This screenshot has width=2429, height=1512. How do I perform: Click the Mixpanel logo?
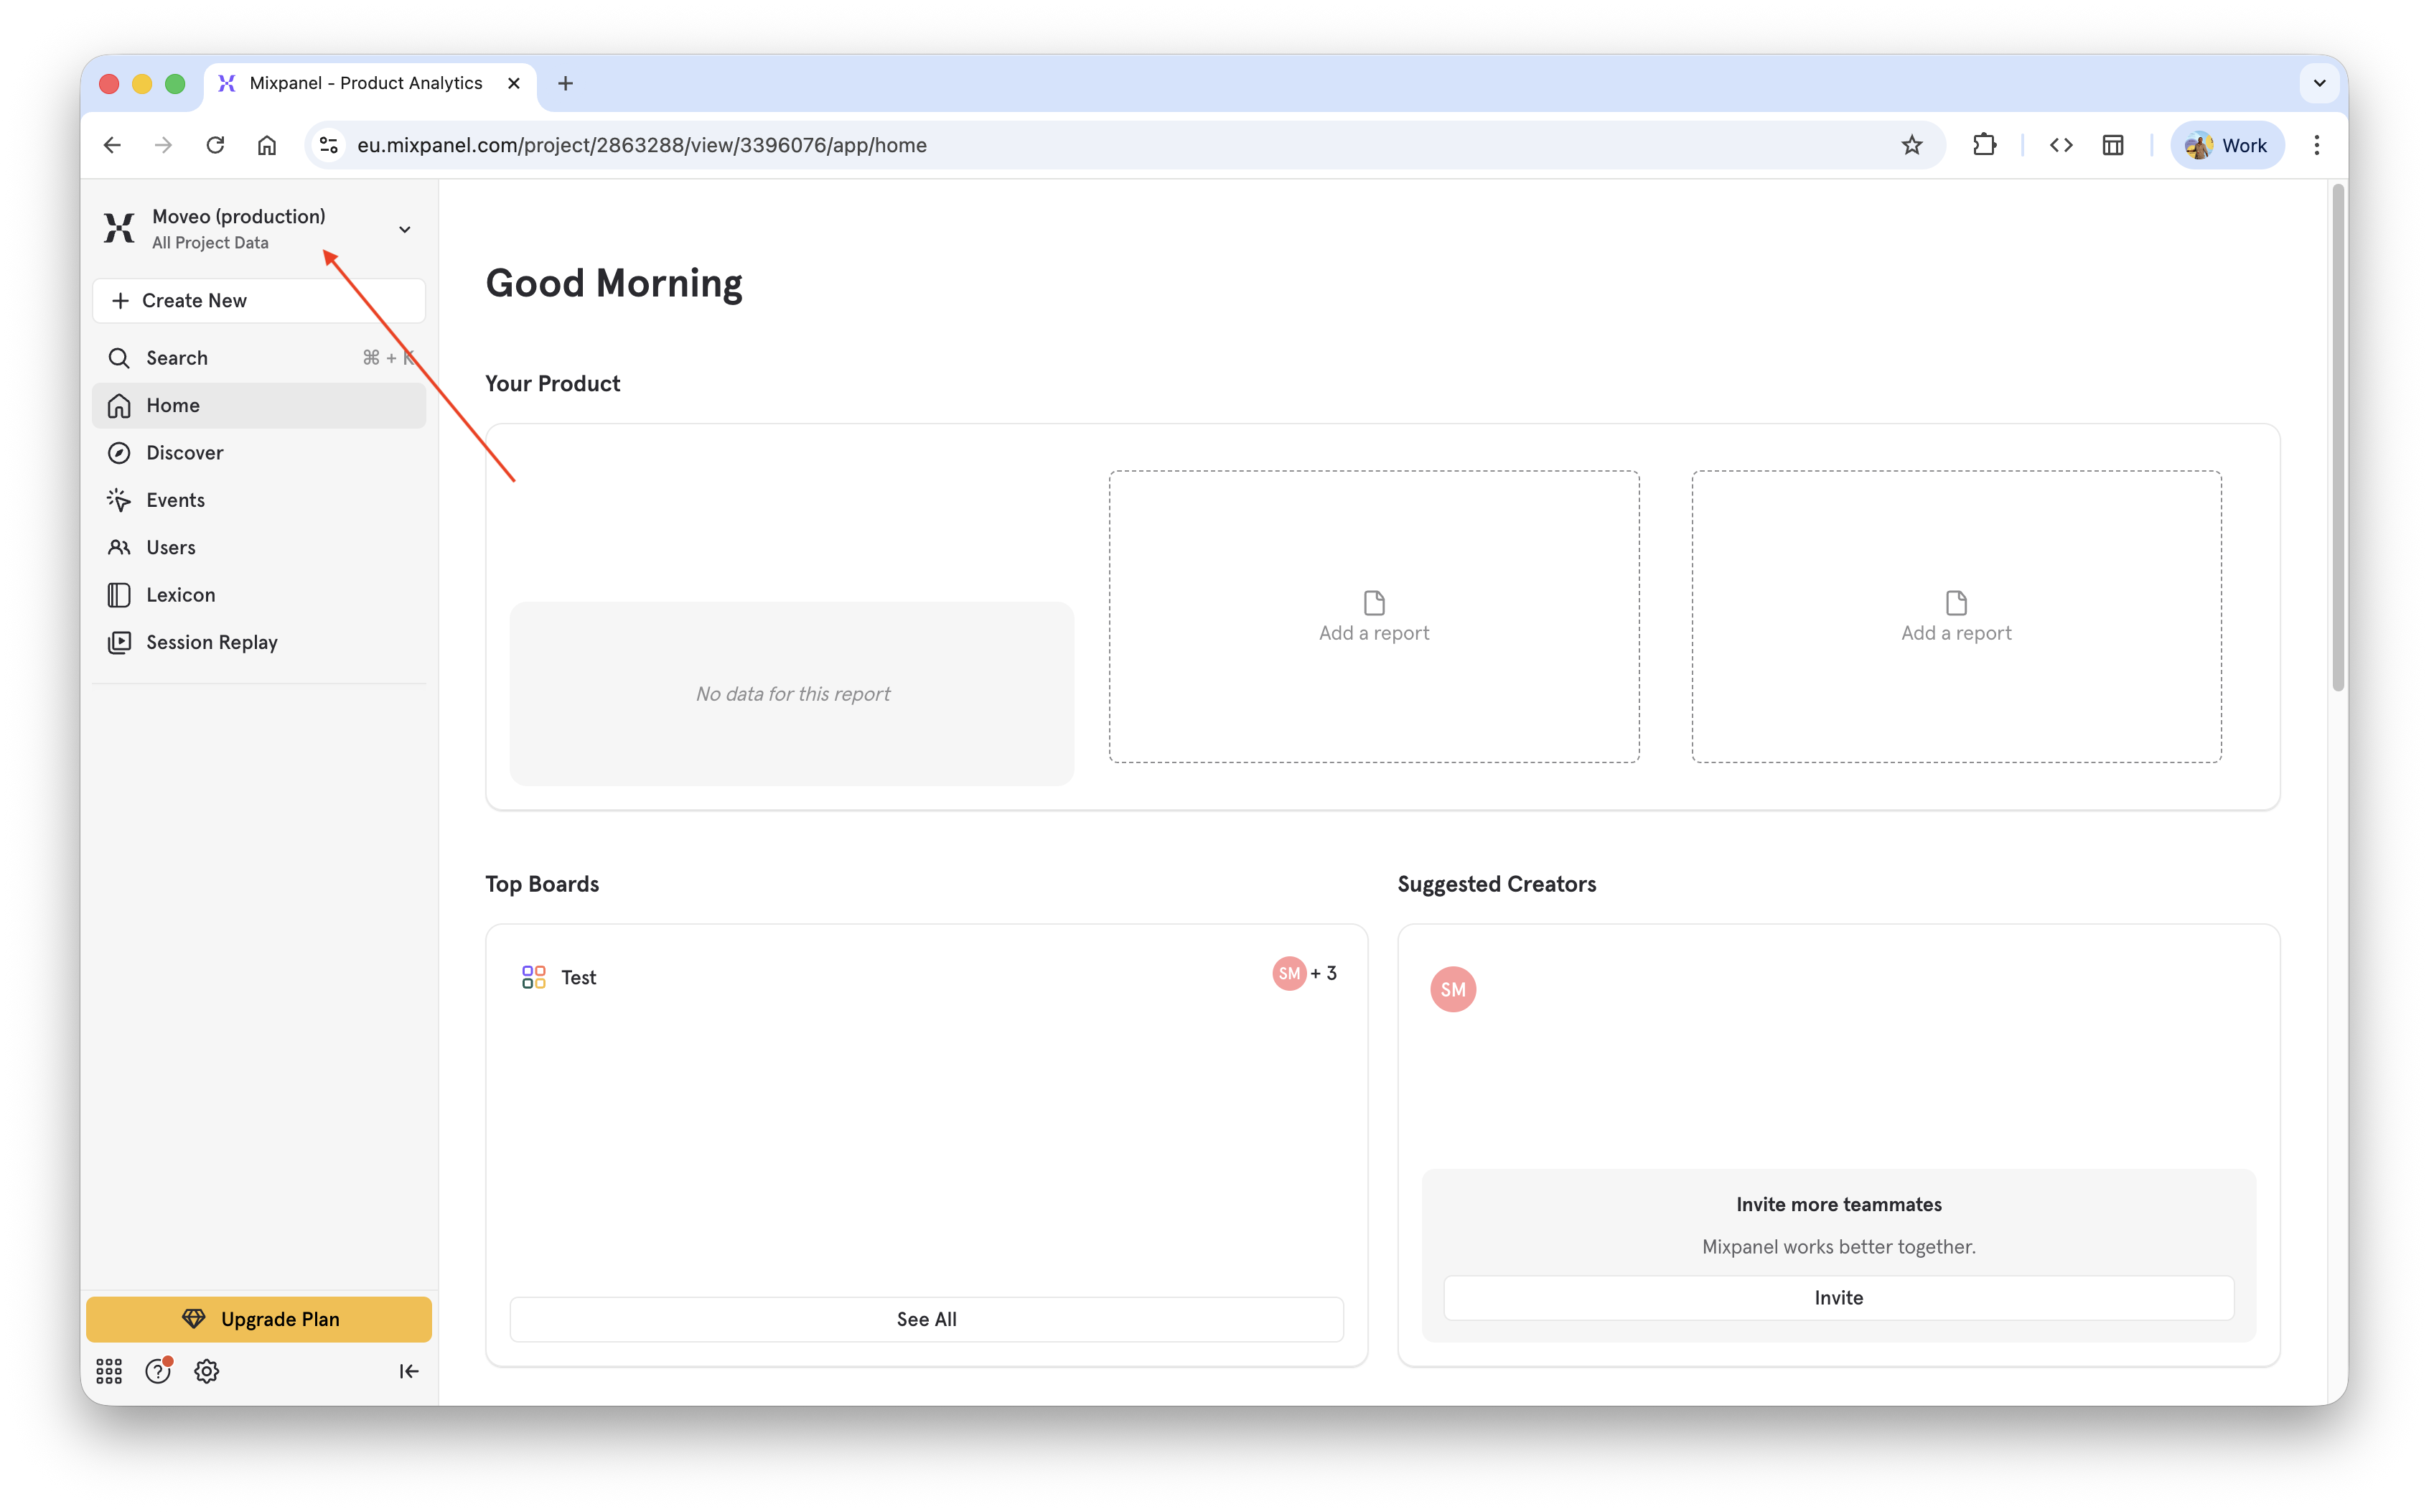tap(118, 228)
